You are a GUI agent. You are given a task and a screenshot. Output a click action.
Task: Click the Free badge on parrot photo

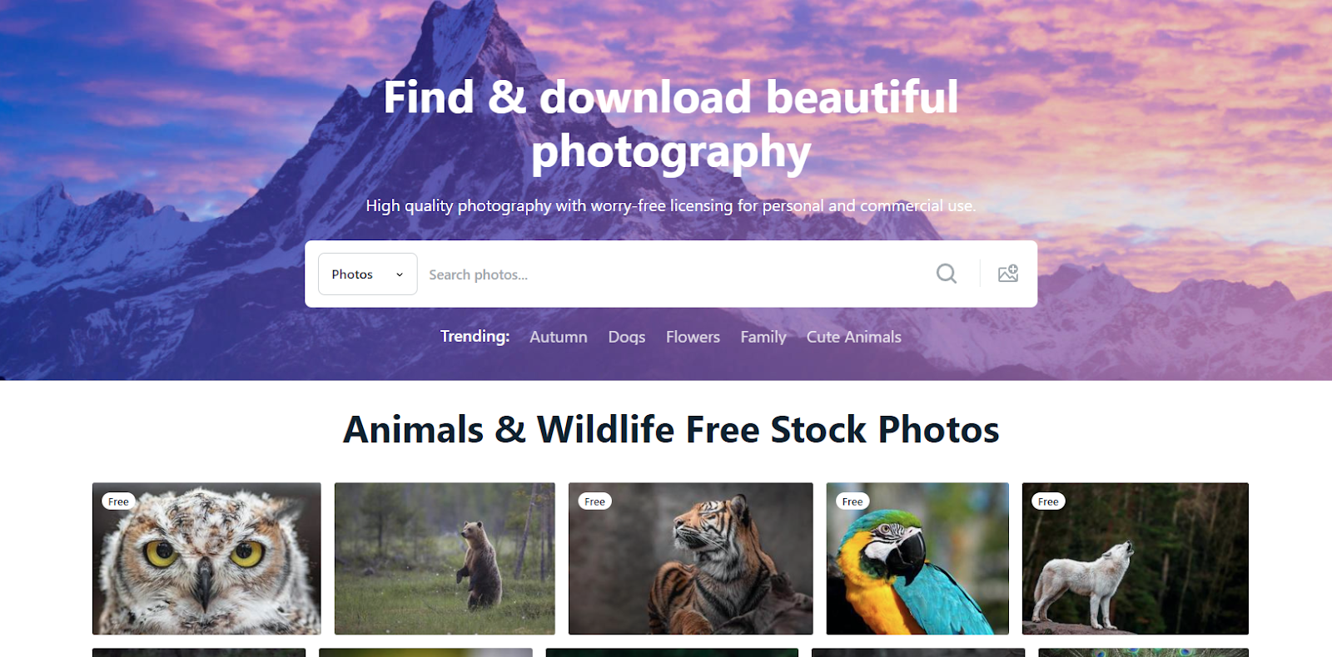click(x=852, y=501)
